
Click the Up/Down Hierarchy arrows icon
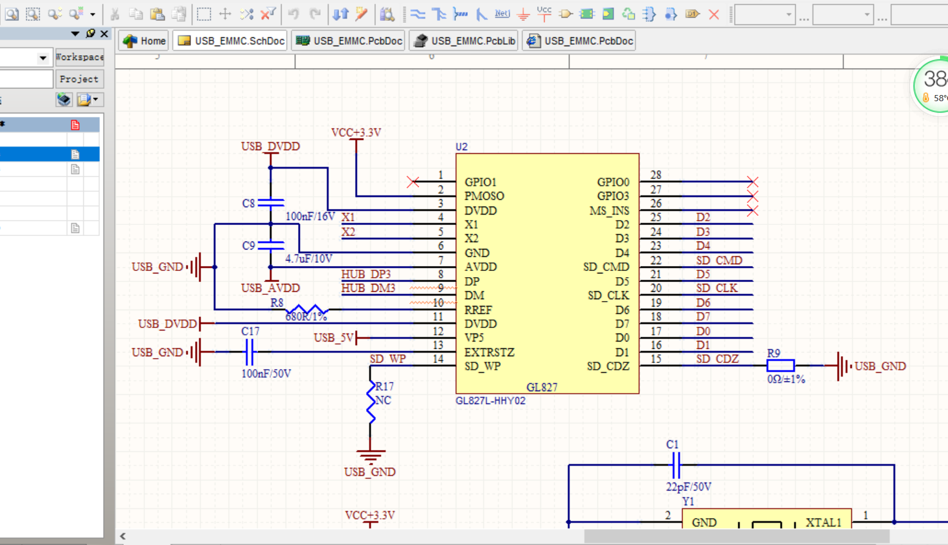click(x=340, y=13)
